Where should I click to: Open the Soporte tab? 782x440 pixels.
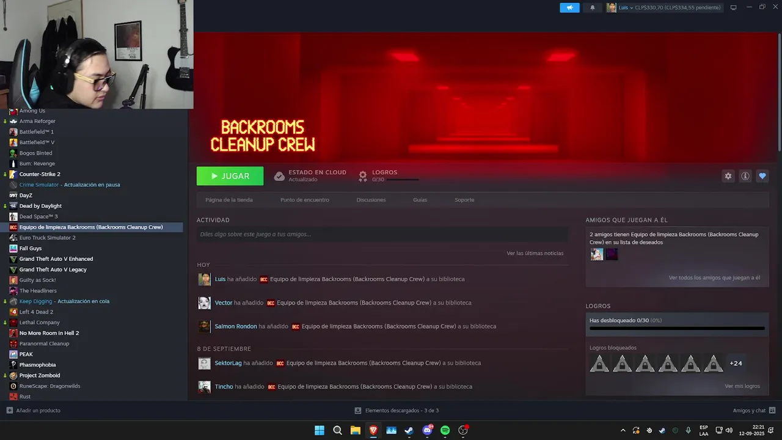(464, 200)
